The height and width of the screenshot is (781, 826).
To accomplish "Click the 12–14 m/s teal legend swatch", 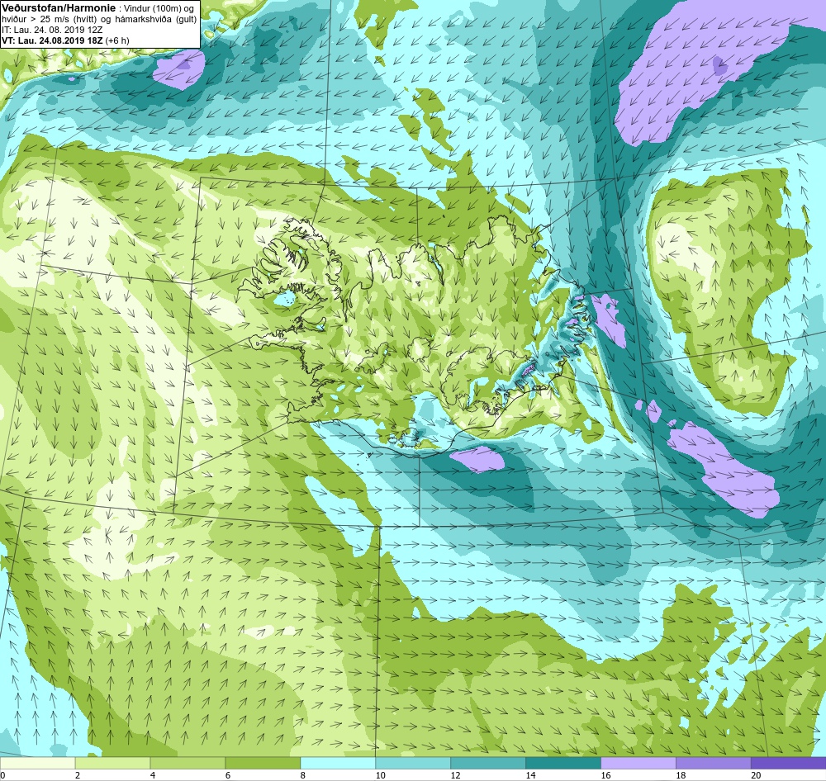I will pyautogui.click(x=488, y=763).
